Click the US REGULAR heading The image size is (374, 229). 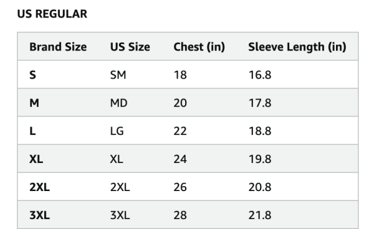[52, 14]
